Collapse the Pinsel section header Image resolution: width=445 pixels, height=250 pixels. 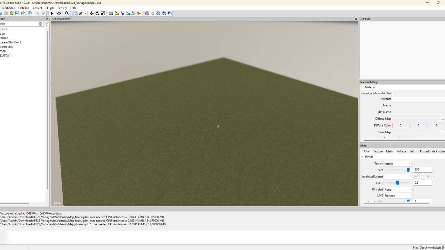362,157
